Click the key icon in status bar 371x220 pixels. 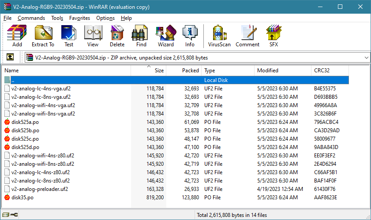click(x=14, y=215)
